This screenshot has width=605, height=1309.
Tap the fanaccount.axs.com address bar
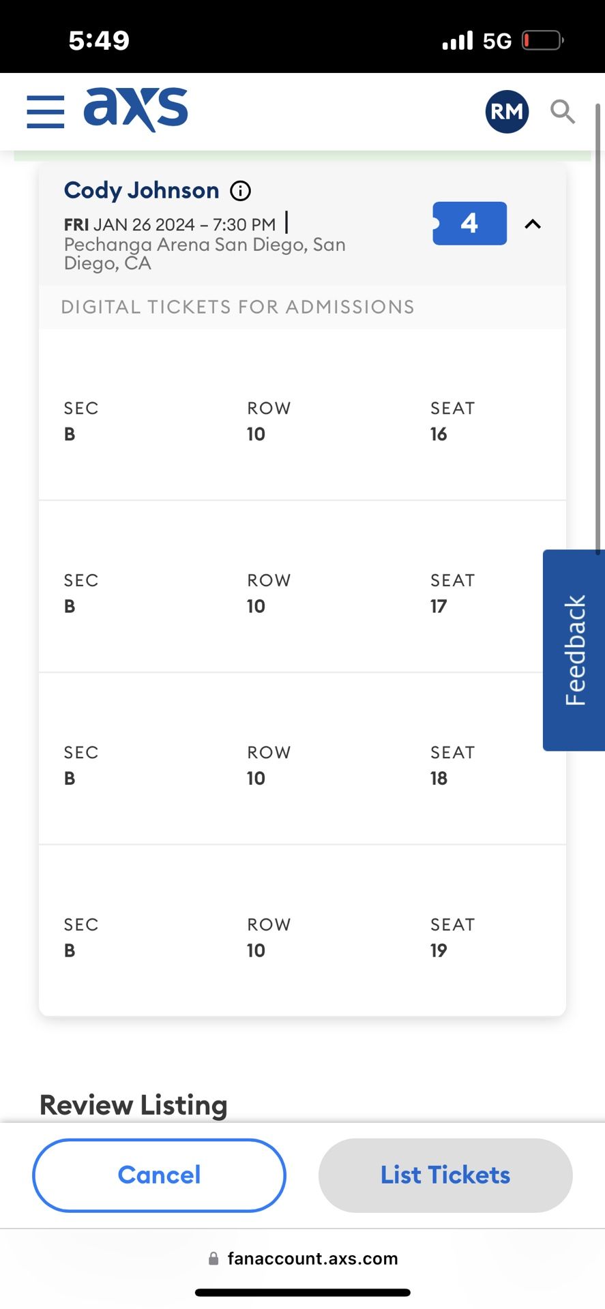pyautogui.click(x=312, y=1259)
